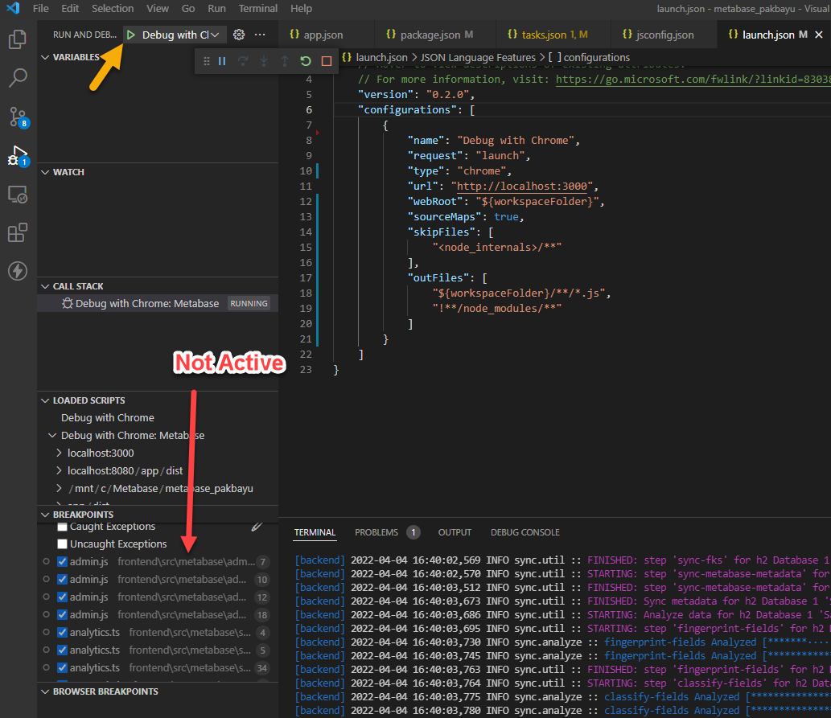
Task: Open the Selection menu
Action: 113,9
